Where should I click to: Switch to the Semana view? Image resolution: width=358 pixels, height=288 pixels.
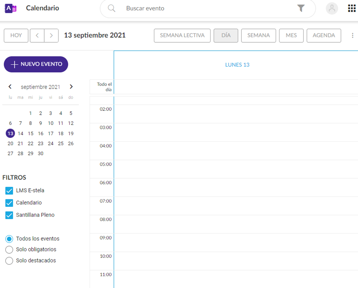click(x=258, y=35)
